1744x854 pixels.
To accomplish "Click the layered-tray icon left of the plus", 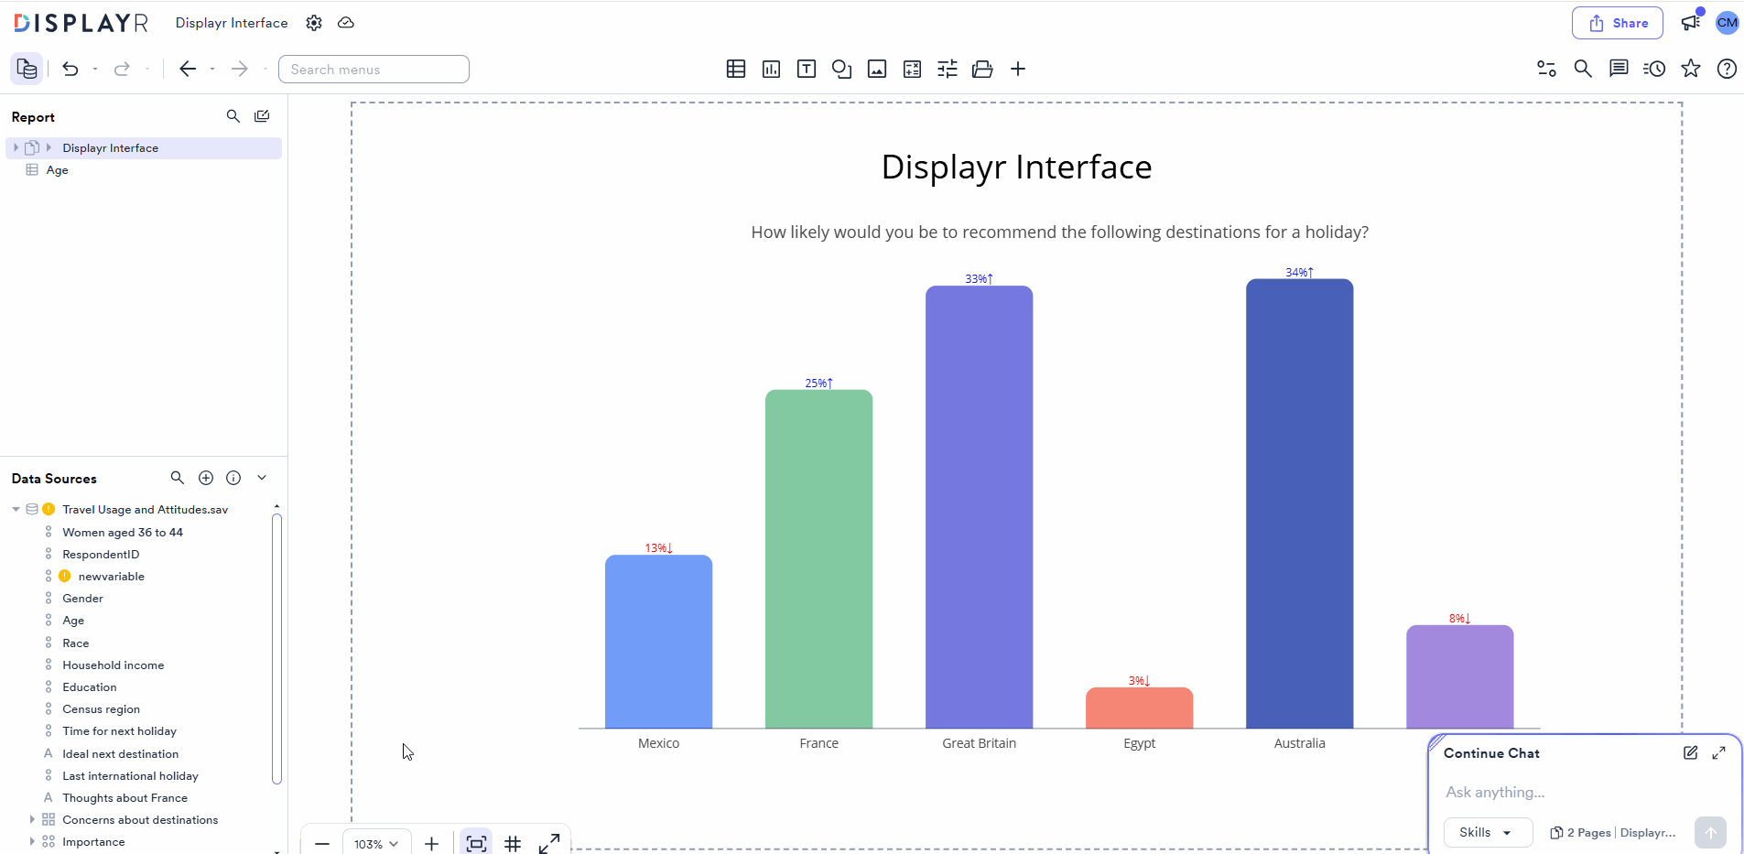I will [982, 69].
